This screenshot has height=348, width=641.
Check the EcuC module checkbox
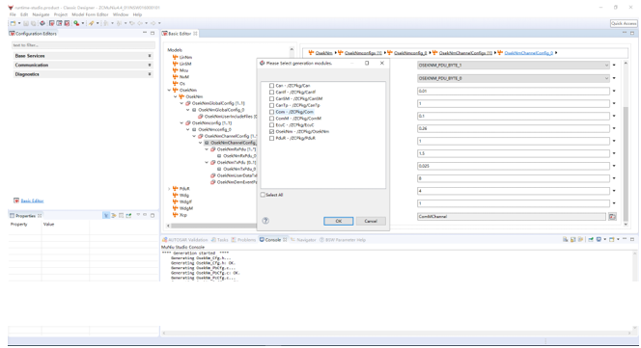coord(271,125)
